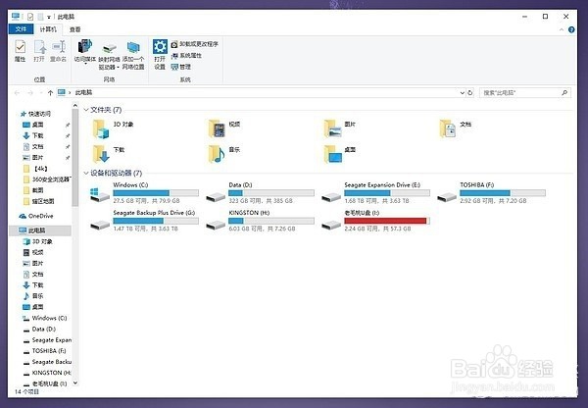Click the 映射网络驱动器 map network drive icon
Image resolution: width=588 pixels, height=408 pixels.
tap(109, 48)
